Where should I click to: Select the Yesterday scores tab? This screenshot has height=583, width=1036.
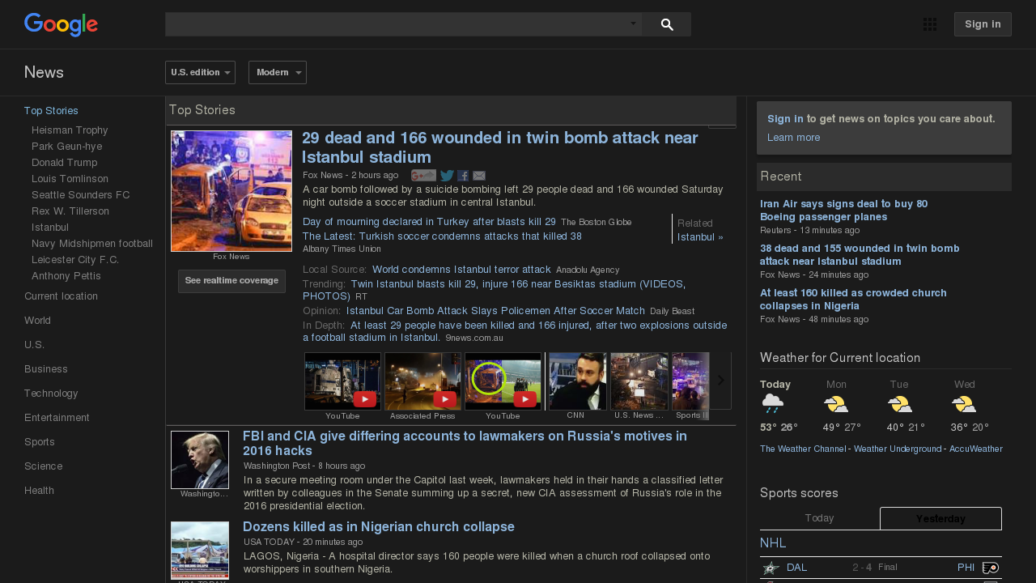[x=940, y=518]
